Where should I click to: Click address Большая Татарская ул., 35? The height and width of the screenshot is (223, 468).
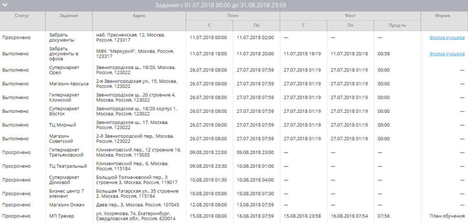point(137,194)
